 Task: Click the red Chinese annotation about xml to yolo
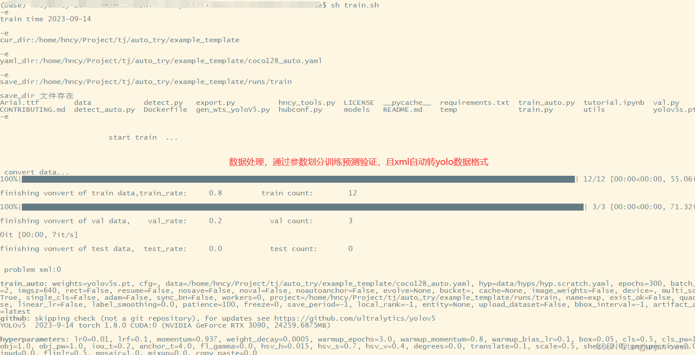click(359, 162)
